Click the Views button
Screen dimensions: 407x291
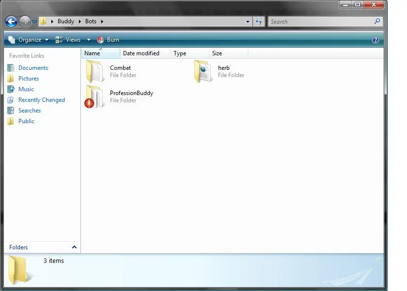[68, 40]
